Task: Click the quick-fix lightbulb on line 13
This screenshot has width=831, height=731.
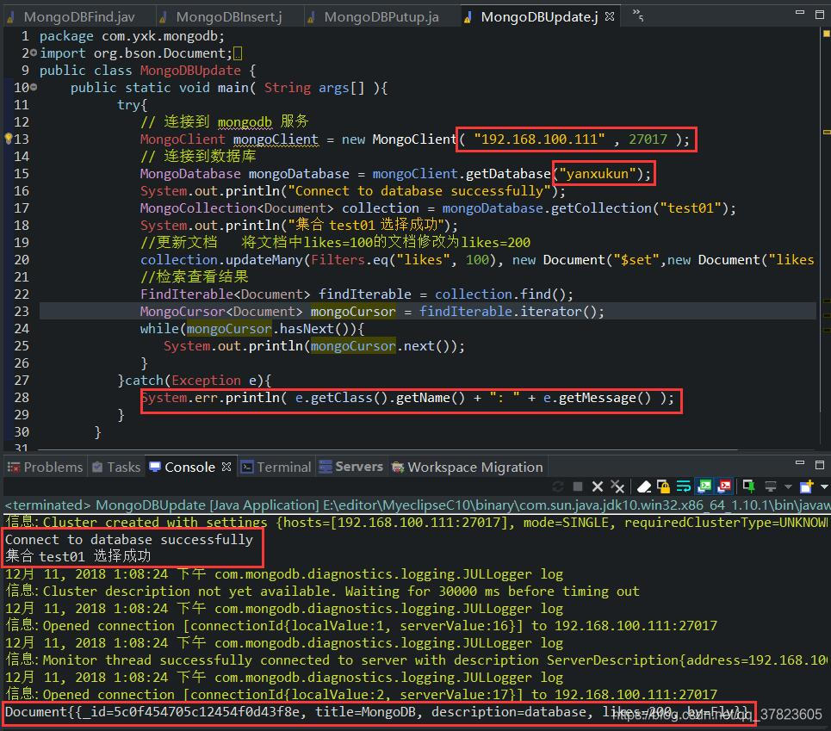Action: pos(9,139)
